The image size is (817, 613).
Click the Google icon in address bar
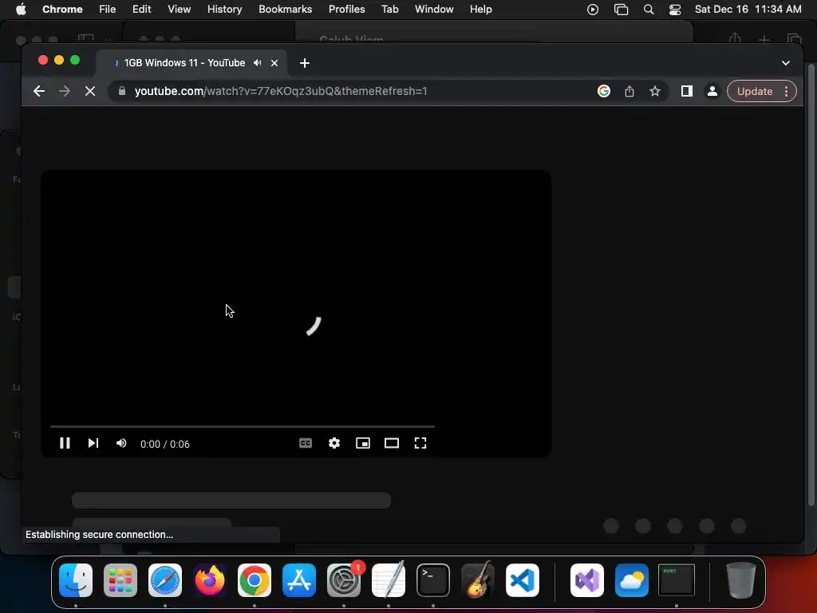pos(604,91)
